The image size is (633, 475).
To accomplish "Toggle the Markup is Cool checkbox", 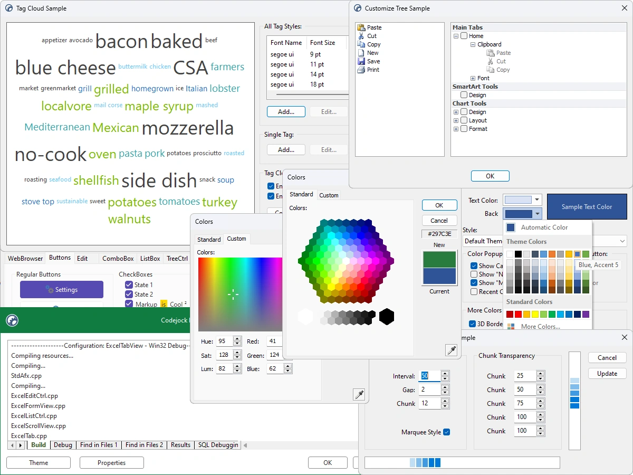I will (x=129, y=304).
